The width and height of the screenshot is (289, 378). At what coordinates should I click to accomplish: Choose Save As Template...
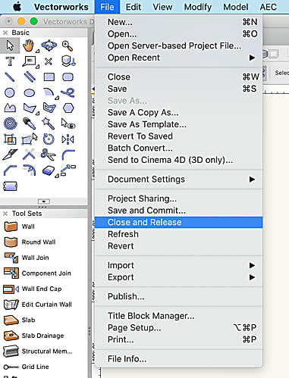coord(179,124)
